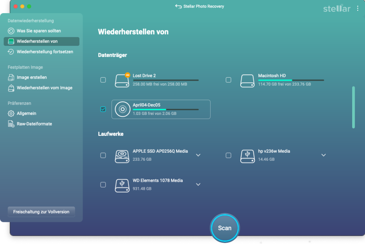Open "Wiederherstellen vom Image" icon
This screenshot has width=365, height=244.
(12, 87)
